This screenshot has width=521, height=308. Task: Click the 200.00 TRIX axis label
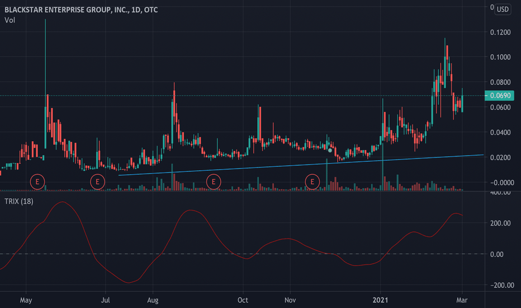[x=500, y=223]
